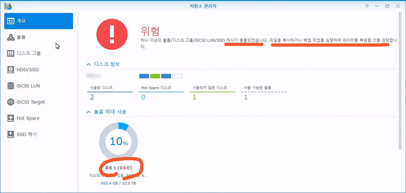The image size is (406, 193).
Task: Click the 볼륨 1 (충돌함) label
Action: (118, 168)
